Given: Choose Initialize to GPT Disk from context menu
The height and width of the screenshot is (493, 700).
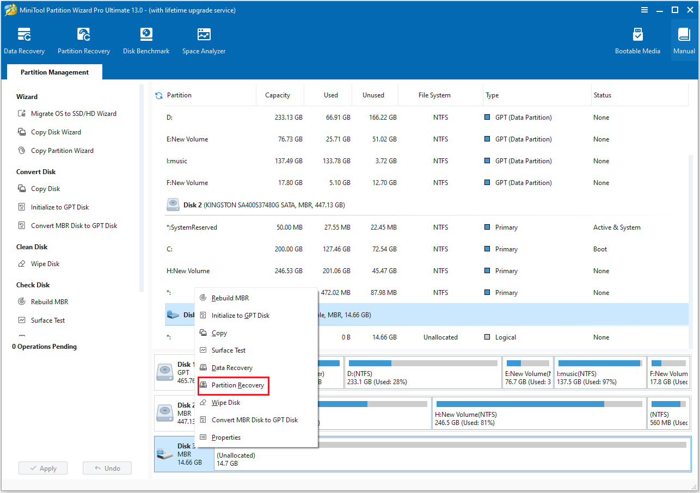Looking at the screenshot, I should [x=256, y=316].
